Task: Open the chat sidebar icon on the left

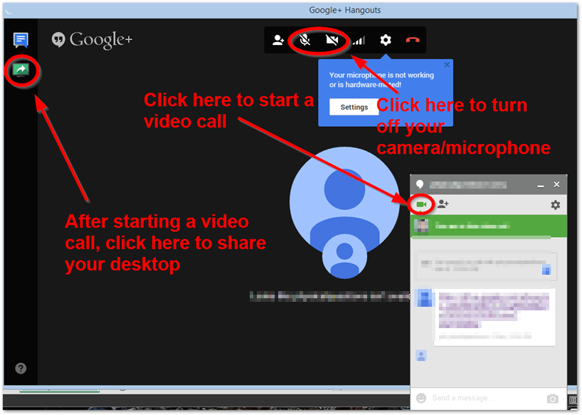Action: click(x=21, y=39)
